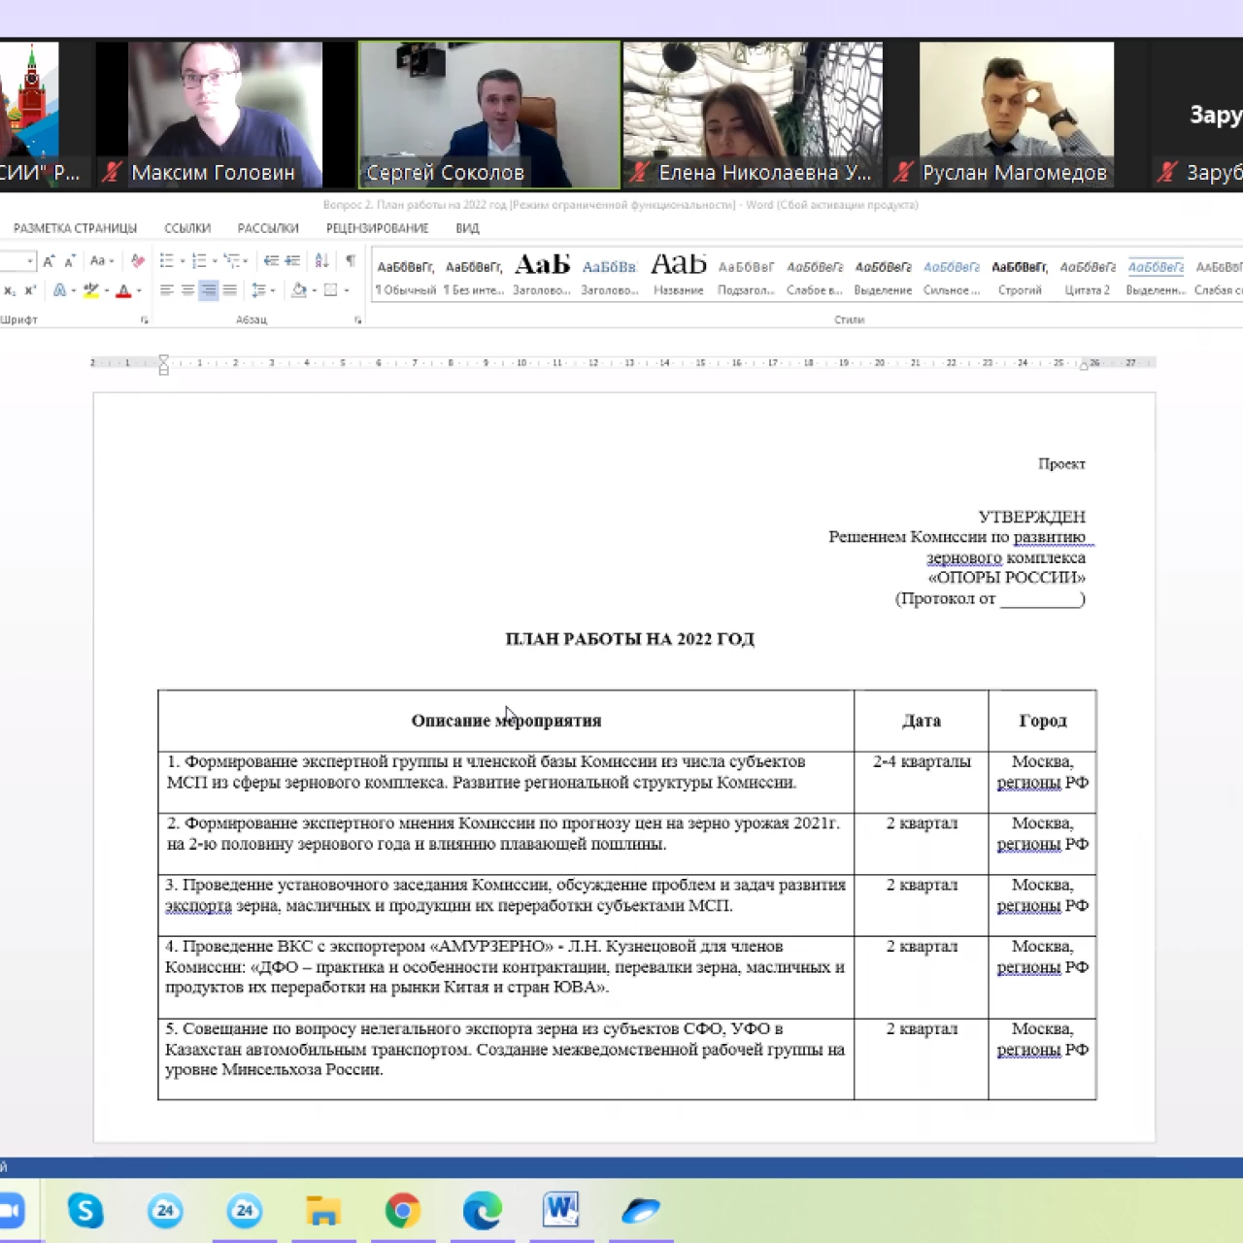Switch to the ССЫЛКИ ribbon tab
Viewport: 1243px width, 1243px height.
pos(187,228)
